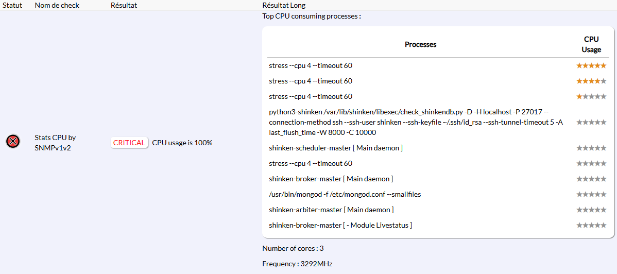Select shinken-broker-master Main daemon process row

click(x=331, y=179)
